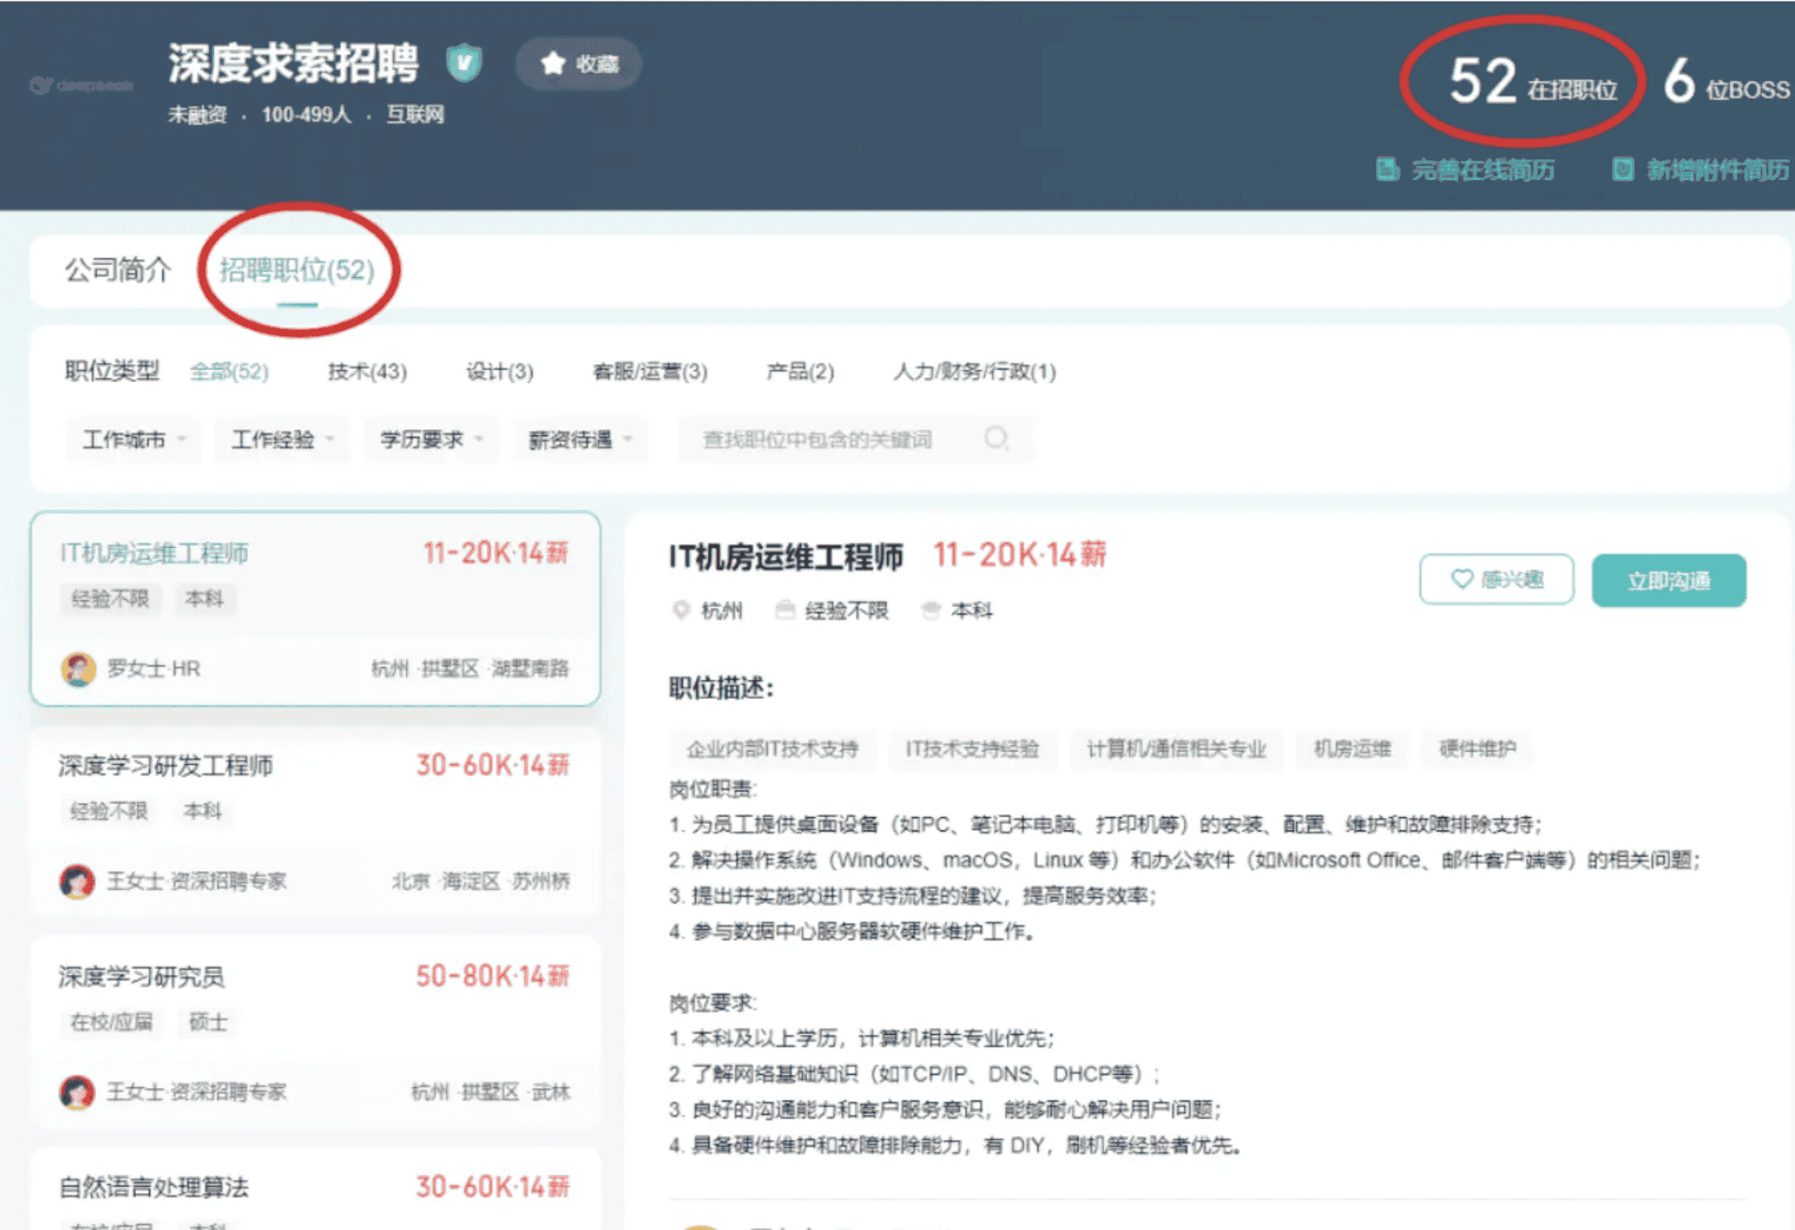
Task: Filter by 设计(3) job type
Action: (x=500, y=371)
